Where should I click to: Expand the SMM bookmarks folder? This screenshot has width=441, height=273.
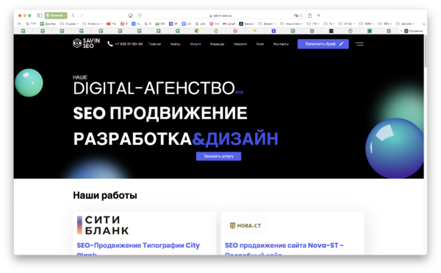click(x=367, y=24)
